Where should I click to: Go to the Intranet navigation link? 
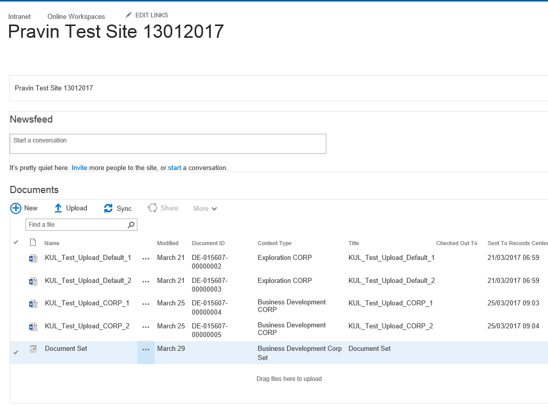[x=19, y=17]
